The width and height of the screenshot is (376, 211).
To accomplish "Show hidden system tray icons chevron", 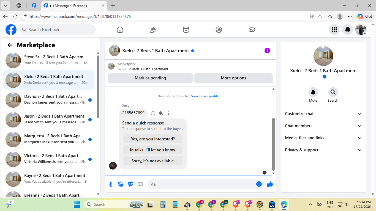I will (310, 204).
